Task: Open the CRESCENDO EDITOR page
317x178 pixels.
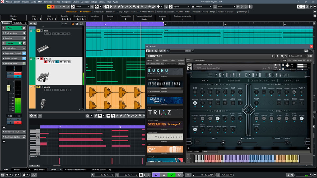Action: tap(263, 80)
